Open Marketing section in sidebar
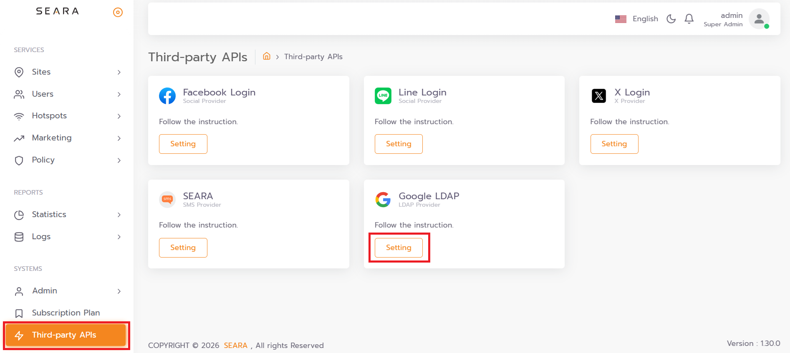 [52, 138]
